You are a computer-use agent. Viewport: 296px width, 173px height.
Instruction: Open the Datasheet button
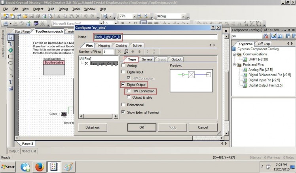(x=93, y=127)
